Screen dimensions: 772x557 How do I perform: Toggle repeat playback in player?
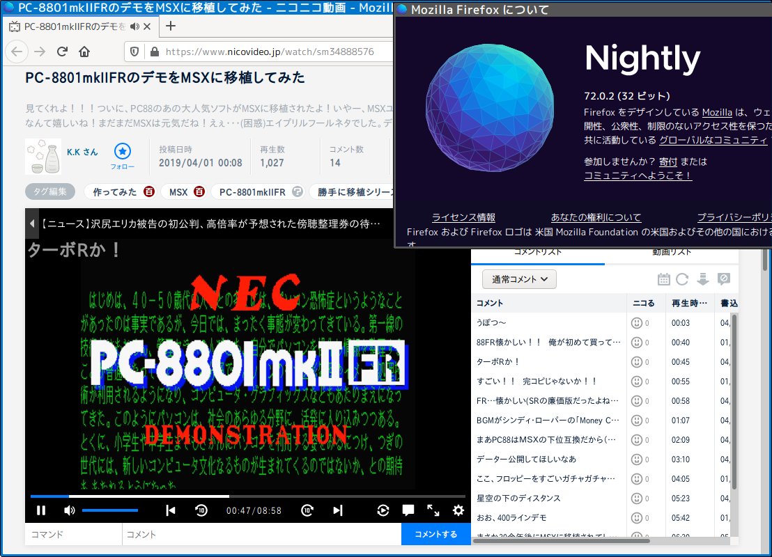383,510
